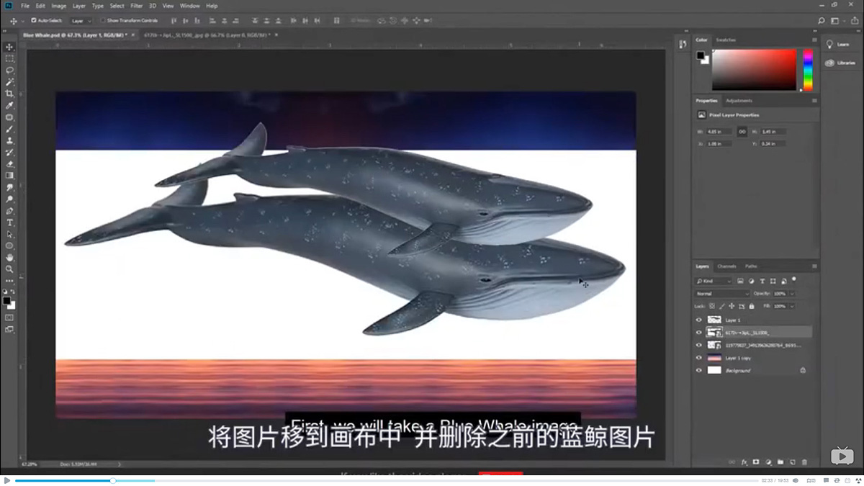Viewport: 864px width, 486px height.
Task: Switch to the Channels tab
Action: tap(727, 266)
